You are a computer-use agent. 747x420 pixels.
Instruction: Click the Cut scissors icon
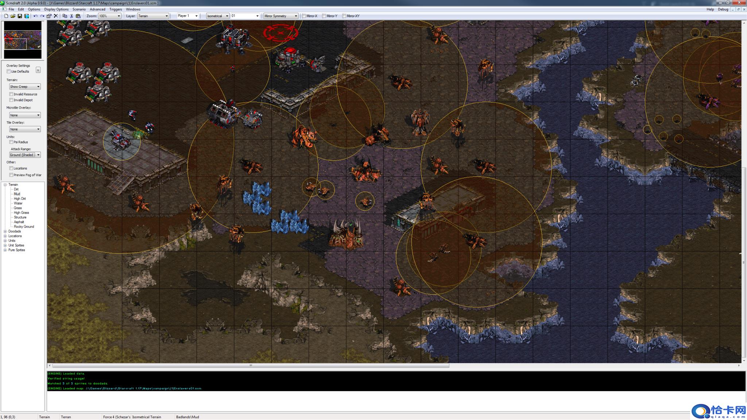pyautogui.click(x=71, y=16)
